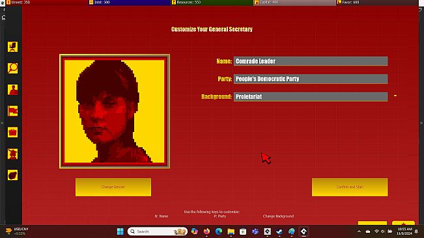Open Copilot from the taskbar
Screen dimensions: 424x238
(195, 231)
